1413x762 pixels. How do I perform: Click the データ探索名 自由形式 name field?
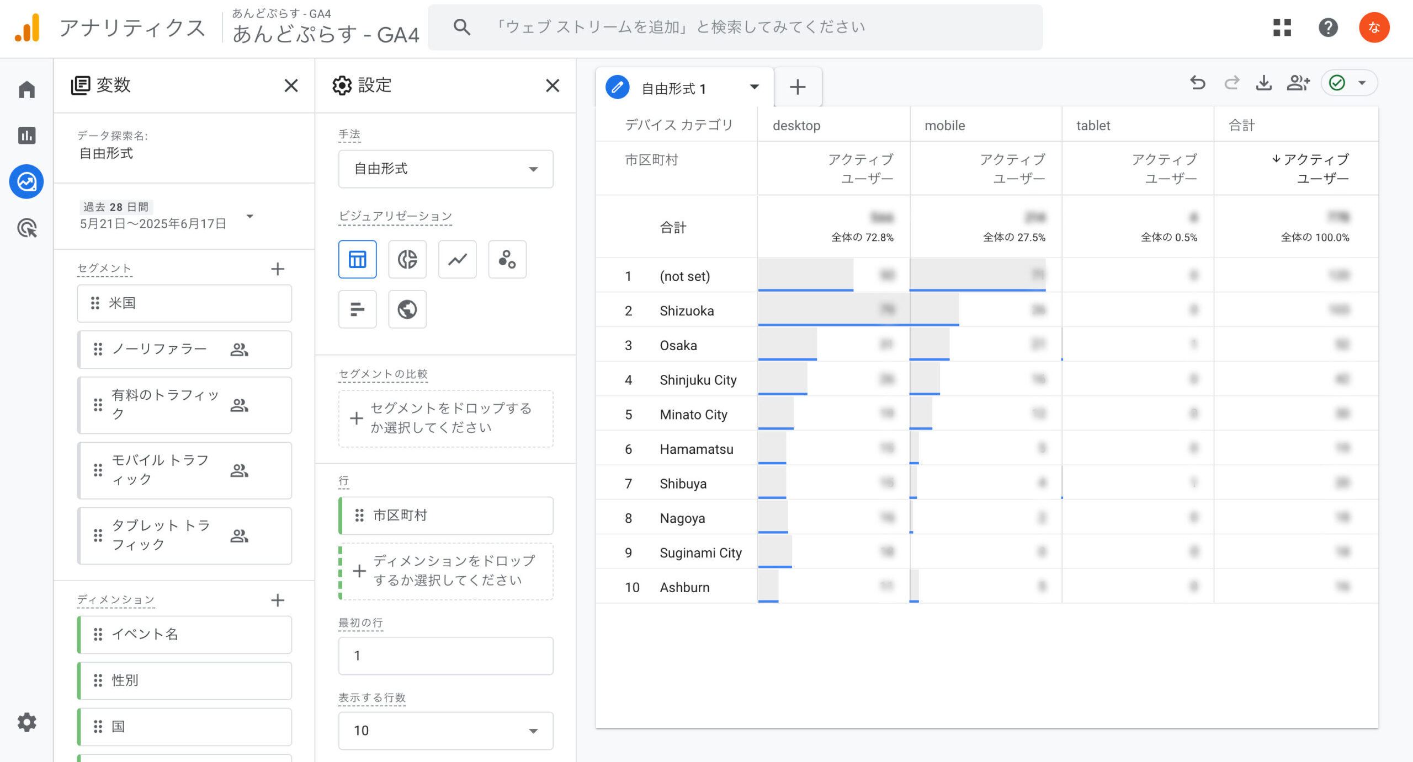[107, 153]
